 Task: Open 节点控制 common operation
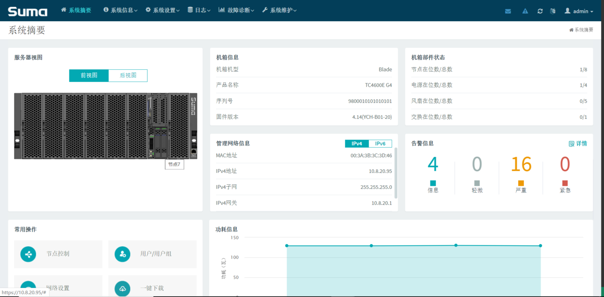58,254
